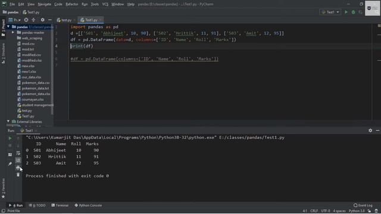
Task: Start debugging with the bug icon
Action: (353, 12)
